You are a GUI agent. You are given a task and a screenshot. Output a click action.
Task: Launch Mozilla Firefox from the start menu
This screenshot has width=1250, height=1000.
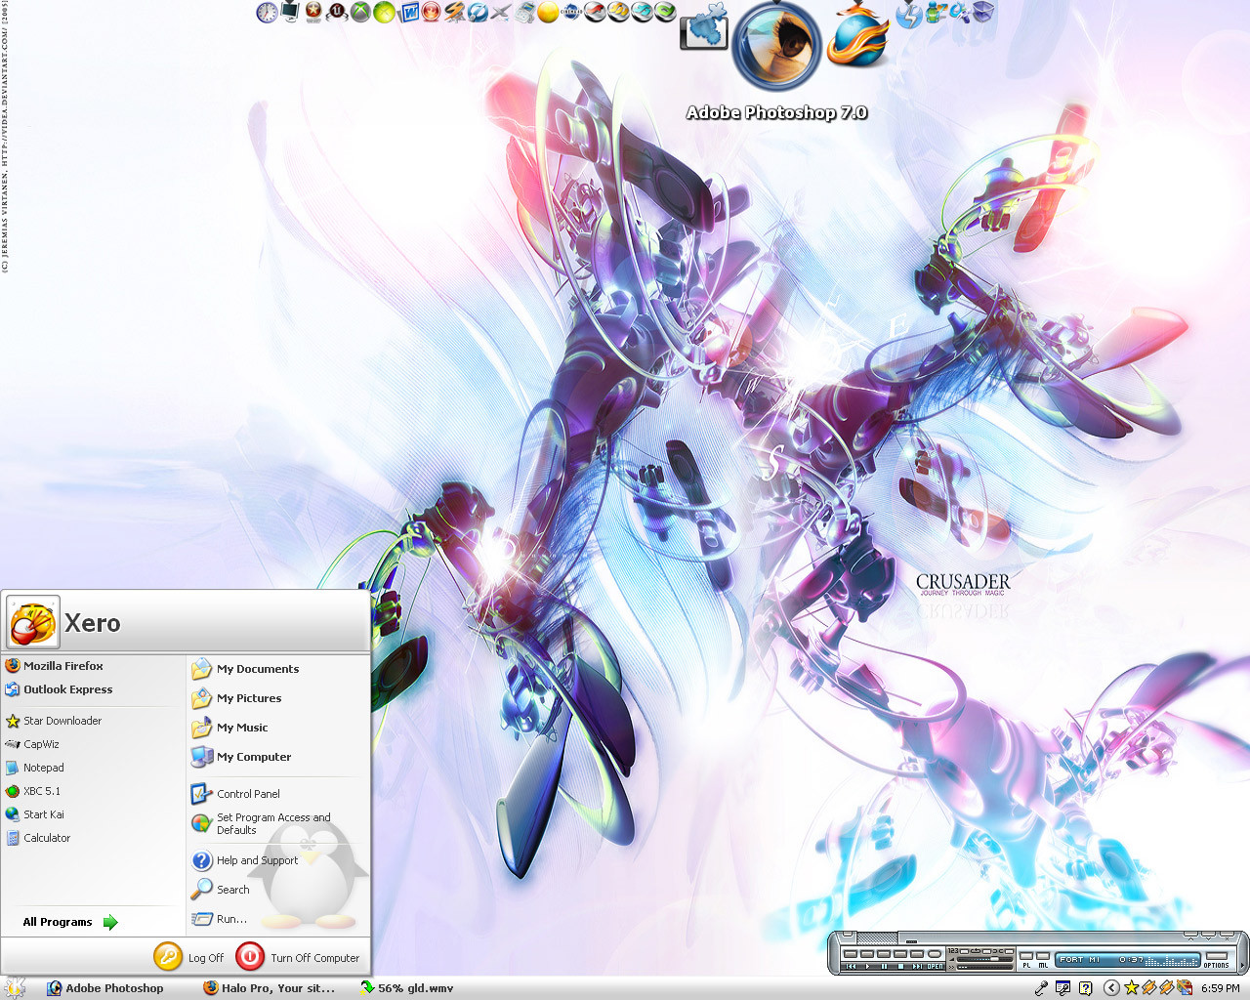point(54,666)
